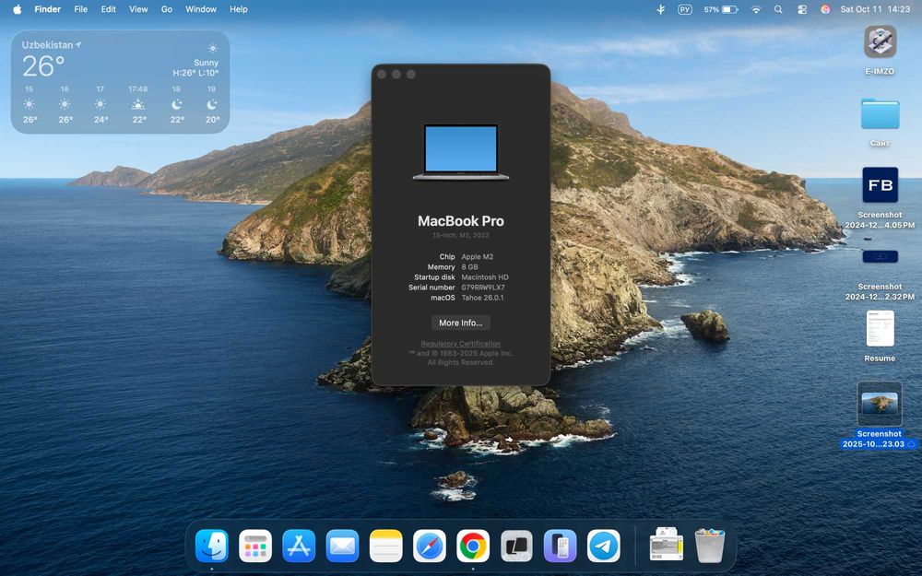The height and width of the screenshot is (576, 922).
Task: Click the plant-shaped menu bar icon
Action: 661,9
